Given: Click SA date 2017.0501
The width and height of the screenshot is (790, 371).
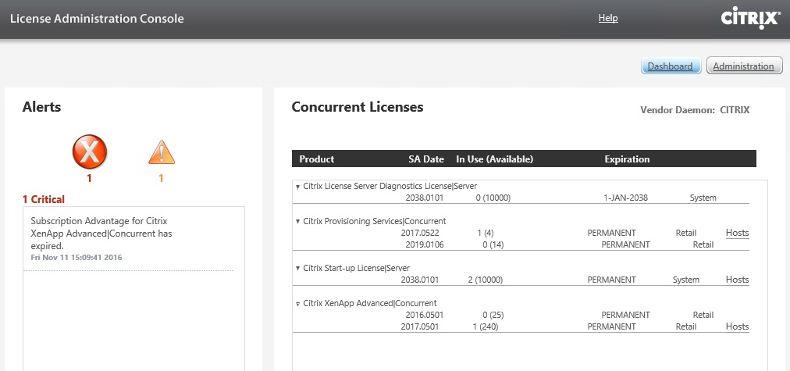Looking at the screenshot, I should 420,326.
